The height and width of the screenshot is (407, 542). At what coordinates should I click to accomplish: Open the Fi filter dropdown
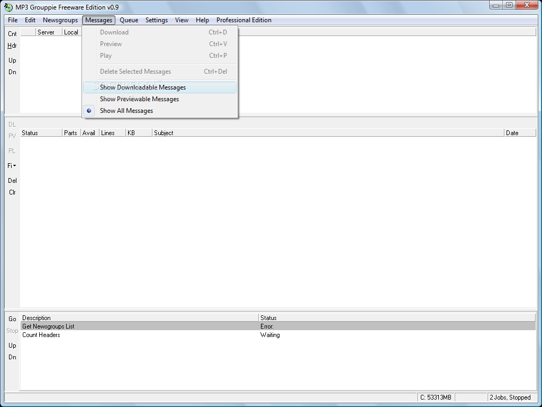click(x=12, y=166)
